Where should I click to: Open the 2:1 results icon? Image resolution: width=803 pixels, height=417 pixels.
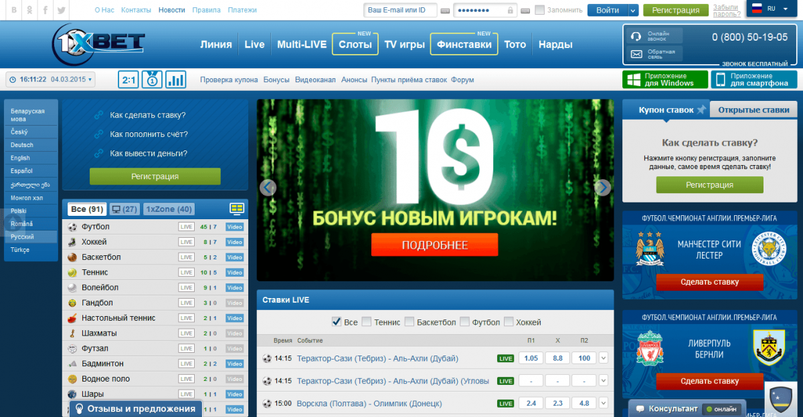coord(128,80)
